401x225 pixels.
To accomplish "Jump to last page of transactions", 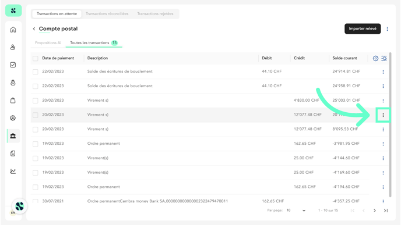I will click(386, 210).
